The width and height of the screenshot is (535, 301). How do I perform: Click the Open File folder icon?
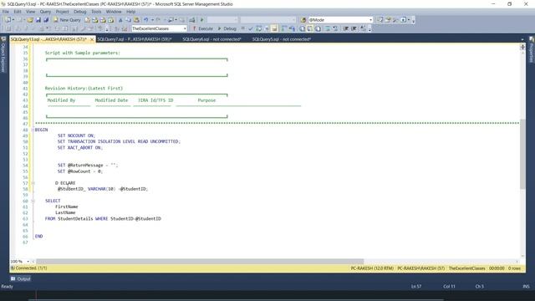(x=30, y=20)
